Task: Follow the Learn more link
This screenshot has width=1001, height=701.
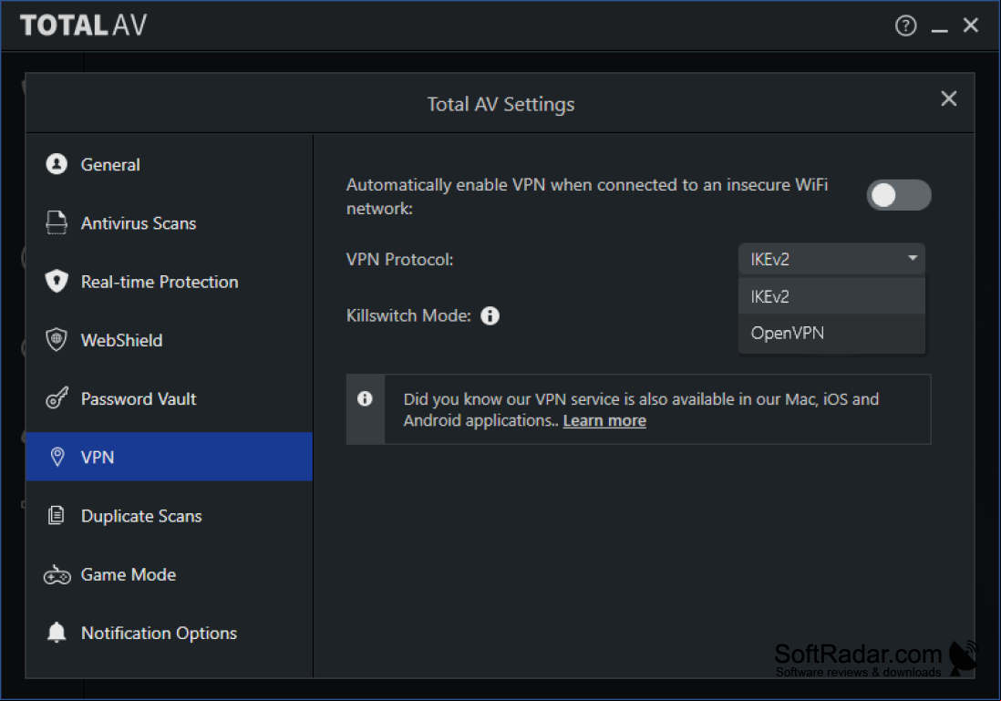Action: point(604,421)
